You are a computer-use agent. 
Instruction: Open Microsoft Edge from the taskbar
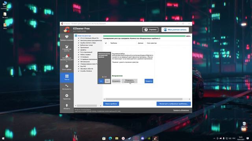tap(110, 138)
